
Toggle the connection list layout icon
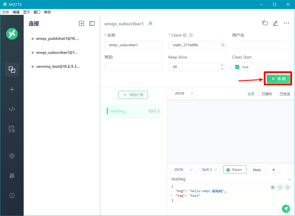click(x=92, y=24)
